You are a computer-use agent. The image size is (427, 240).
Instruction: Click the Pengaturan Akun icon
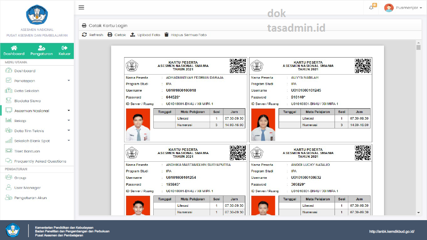pyautogui.click(x=9, y=198)
